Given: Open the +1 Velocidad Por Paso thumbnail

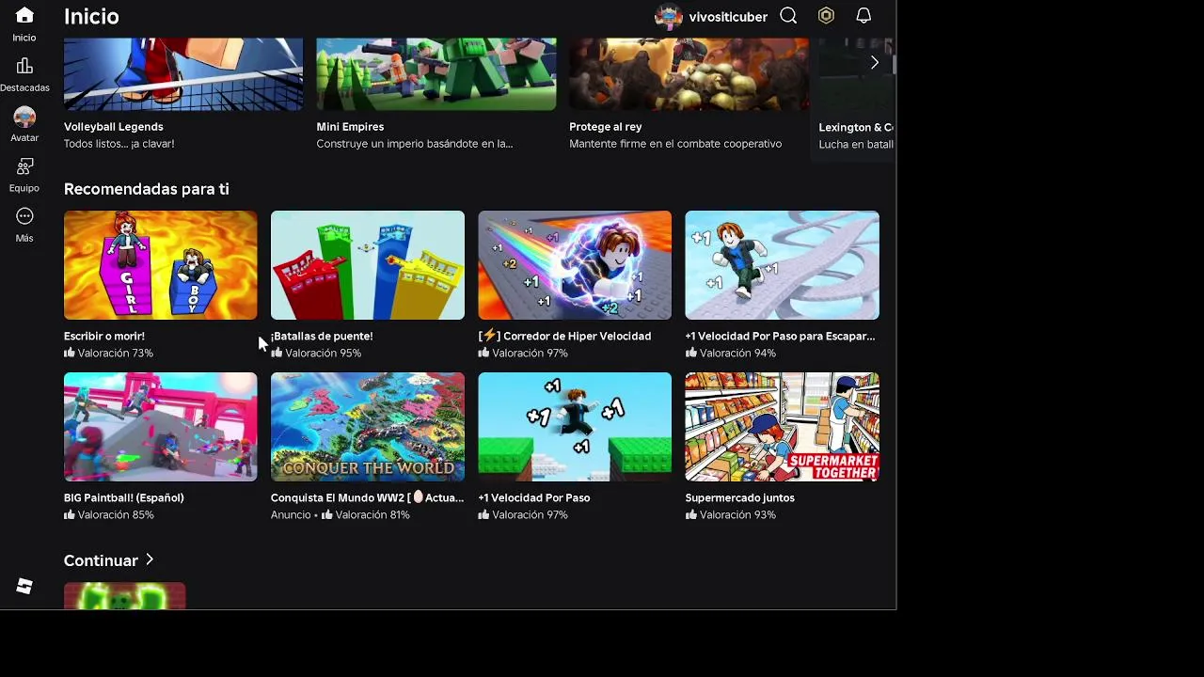Looking at the screenshot, I should (x=575, y=427).
